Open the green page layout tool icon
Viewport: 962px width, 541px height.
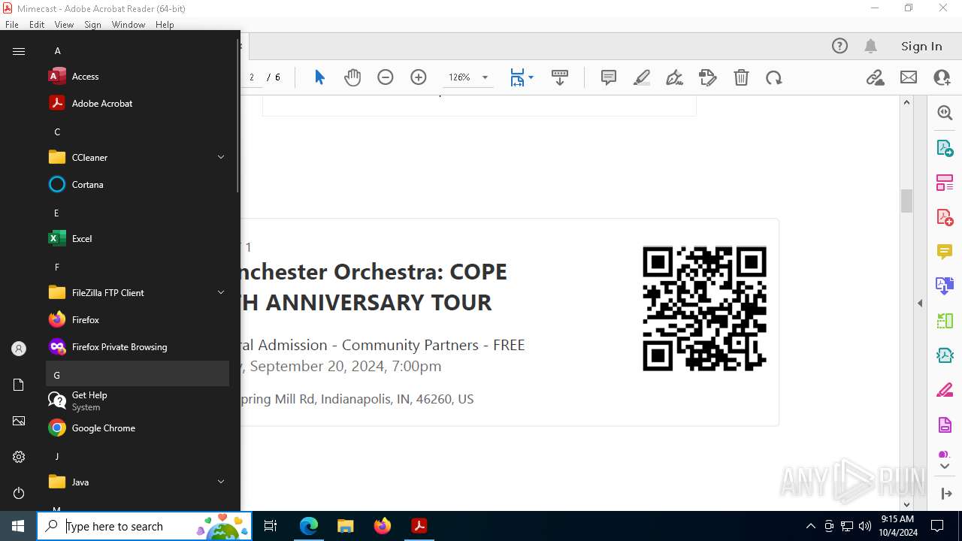pos(945,321)
